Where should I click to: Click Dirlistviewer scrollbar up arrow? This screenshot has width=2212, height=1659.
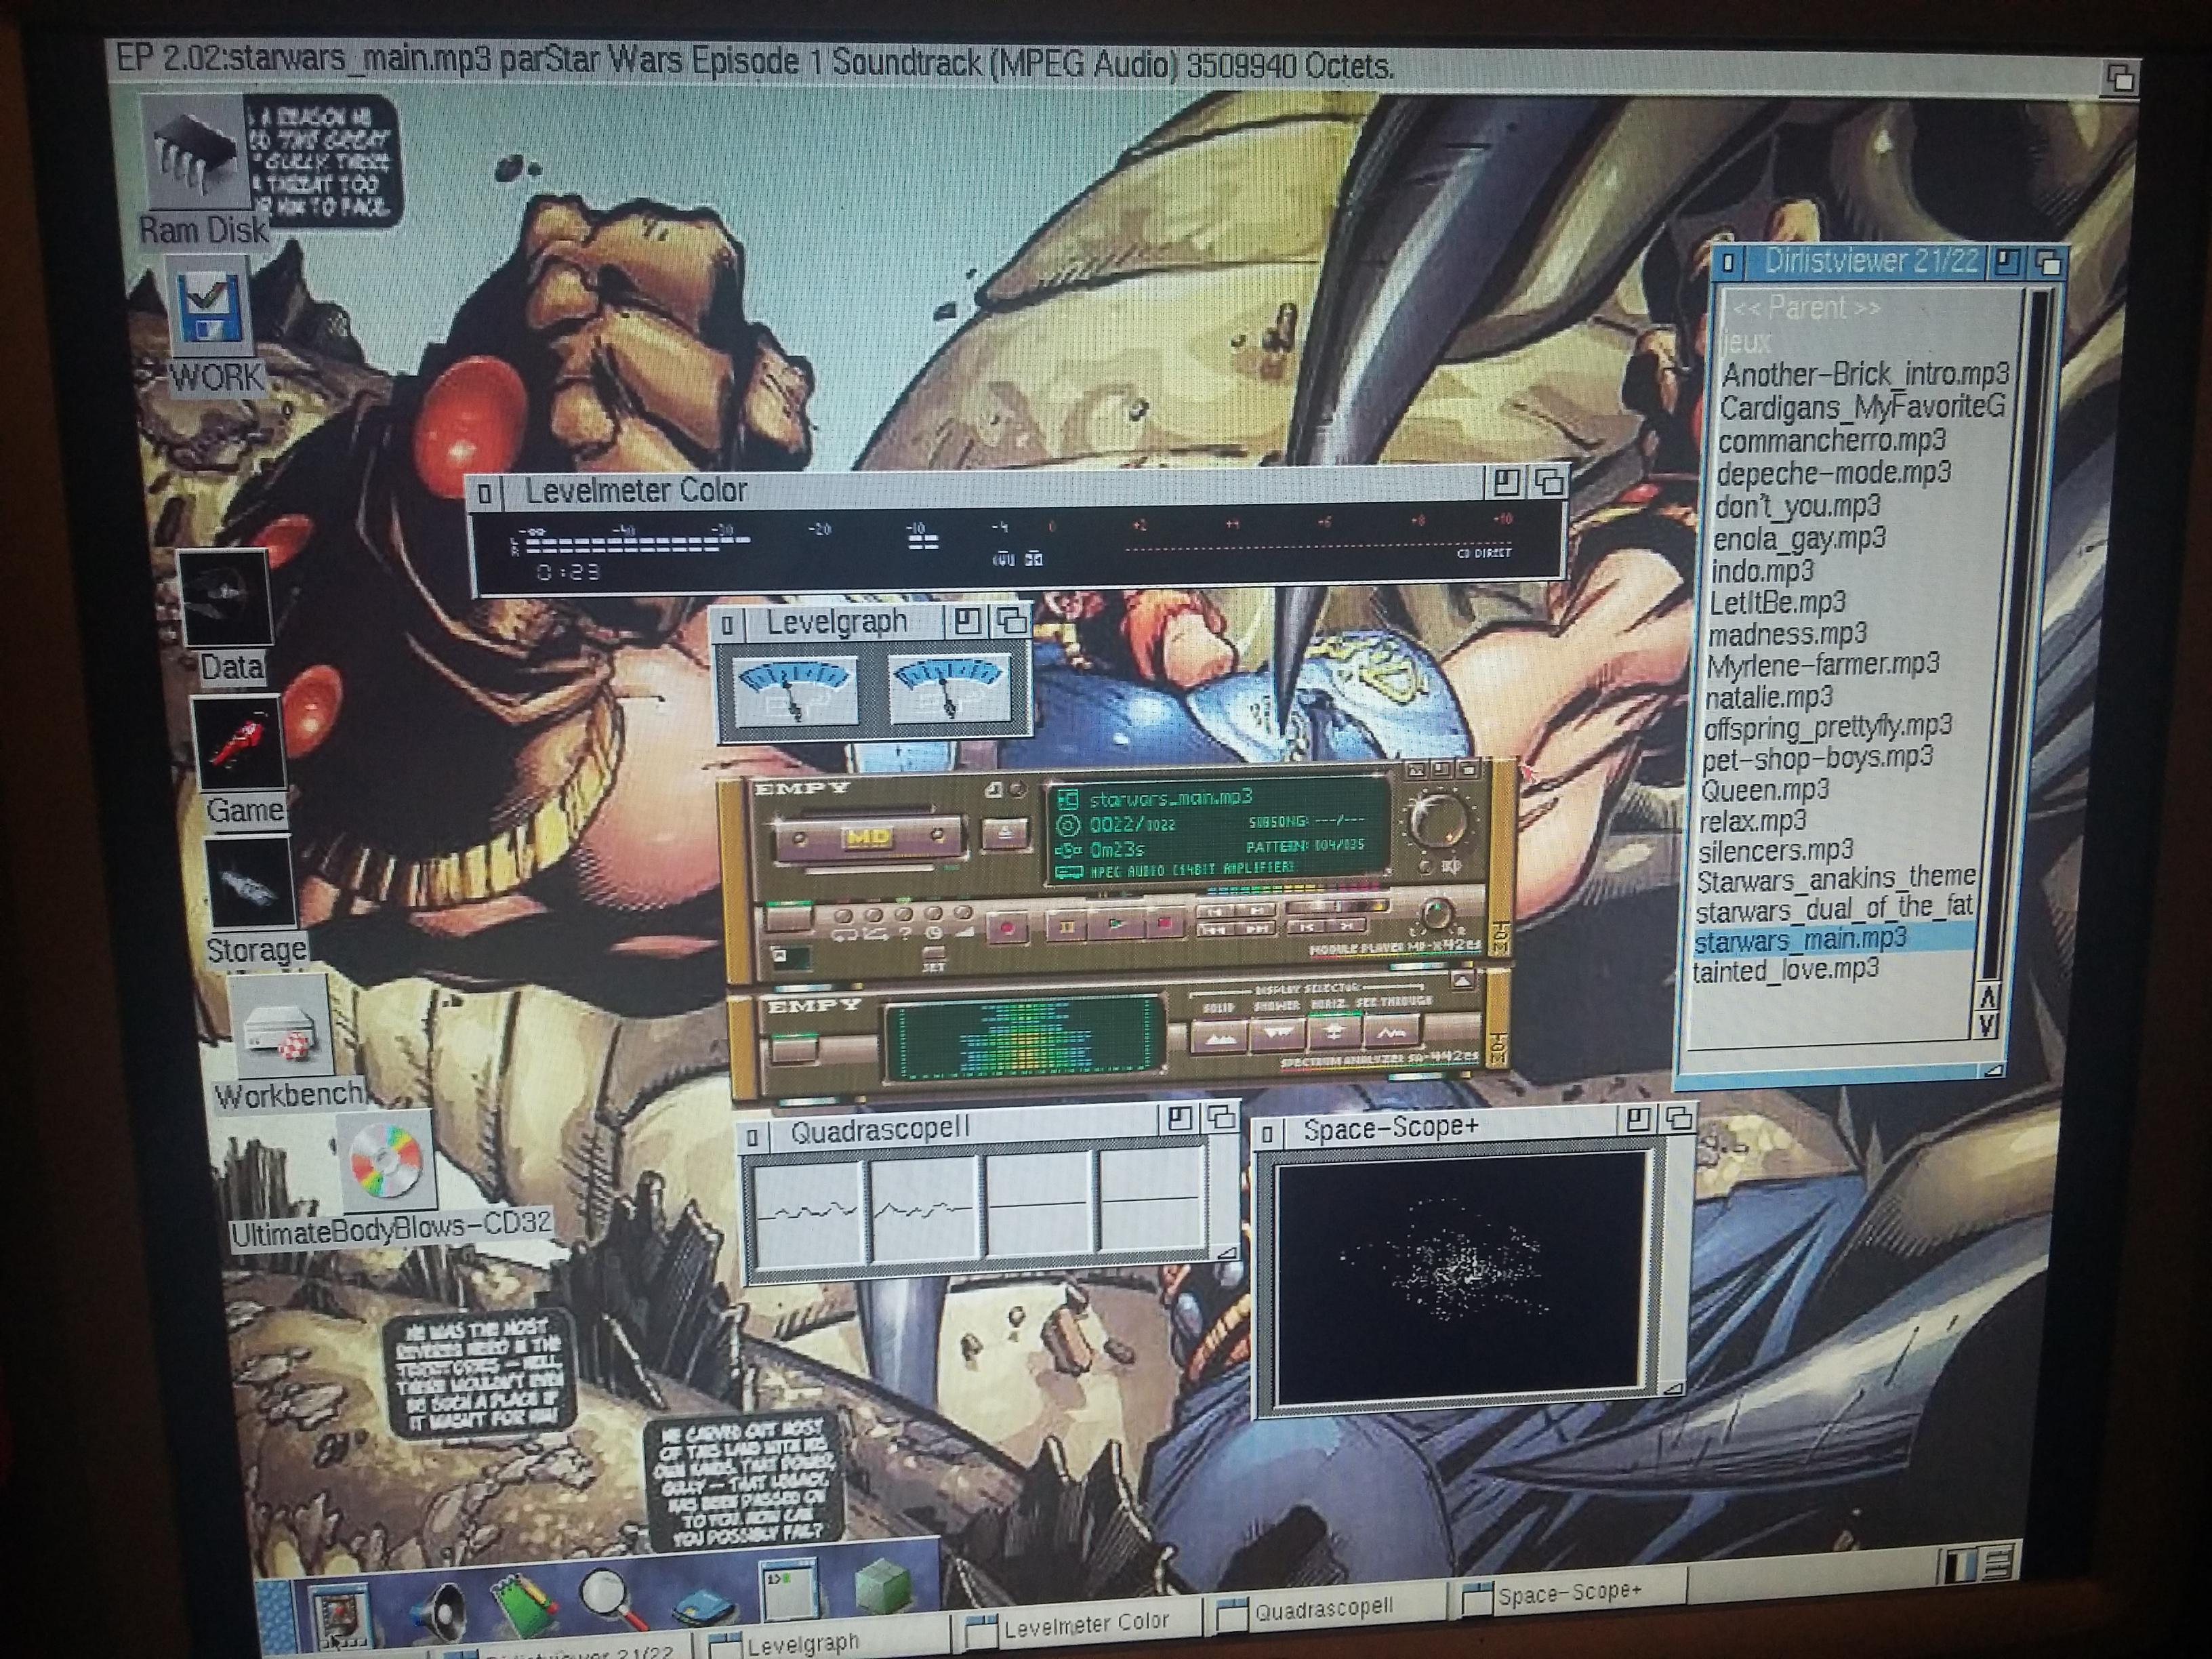coord(1987,997)
